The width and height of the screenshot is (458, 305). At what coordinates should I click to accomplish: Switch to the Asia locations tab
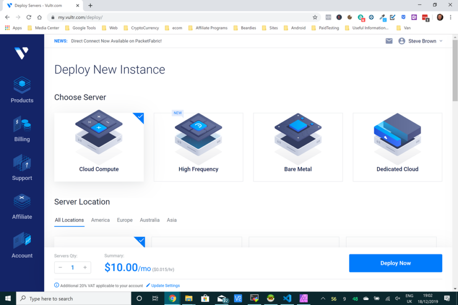pyautogui.click(x=172, y=220)
